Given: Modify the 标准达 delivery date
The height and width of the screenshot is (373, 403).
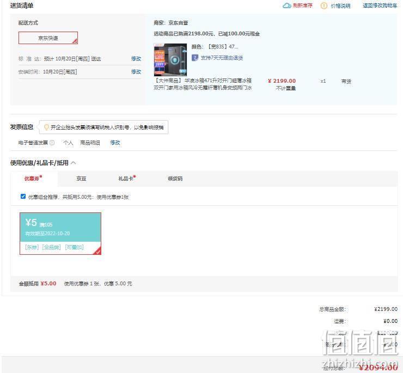Looking at the screenshot, I should point(136,59).
